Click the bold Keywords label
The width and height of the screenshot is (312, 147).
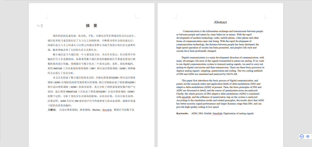183,114
